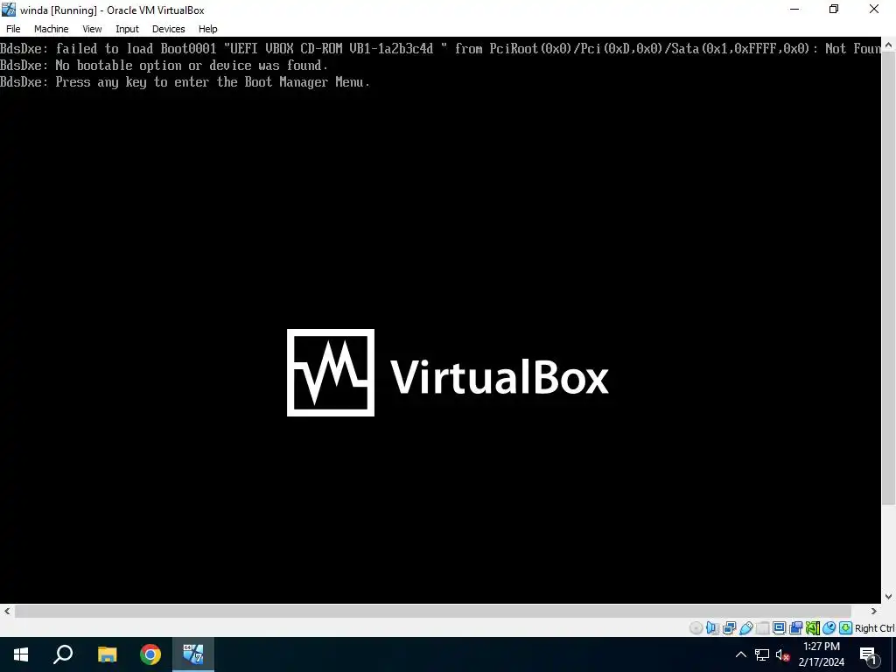Open the Help menu
This screenshot has width=896, height=672.
point(207,29)
